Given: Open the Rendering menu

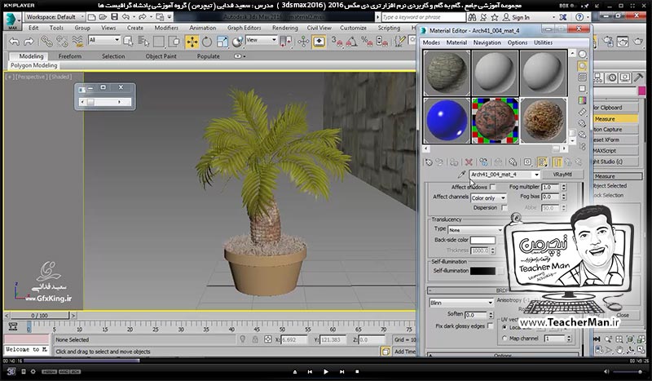Looking at the screenshot, I should coord(284,28).
